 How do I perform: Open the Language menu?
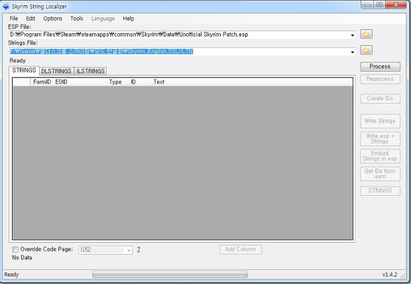coord(103,19)
